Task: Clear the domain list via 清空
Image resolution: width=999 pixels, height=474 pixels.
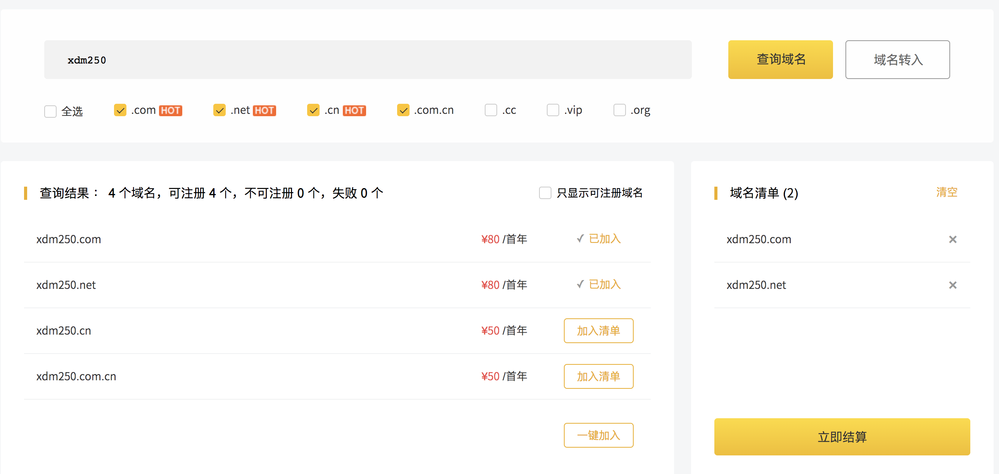Action: click(x=947, y=192)
